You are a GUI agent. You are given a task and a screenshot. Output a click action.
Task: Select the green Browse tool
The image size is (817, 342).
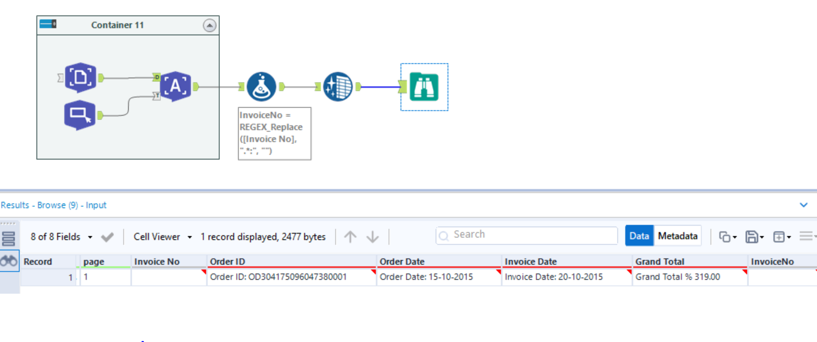423,85
